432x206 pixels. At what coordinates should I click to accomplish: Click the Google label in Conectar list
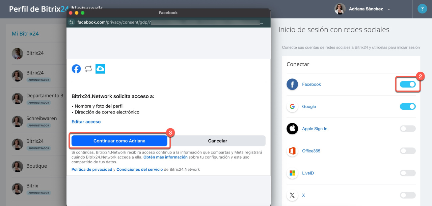pos(309,106)
